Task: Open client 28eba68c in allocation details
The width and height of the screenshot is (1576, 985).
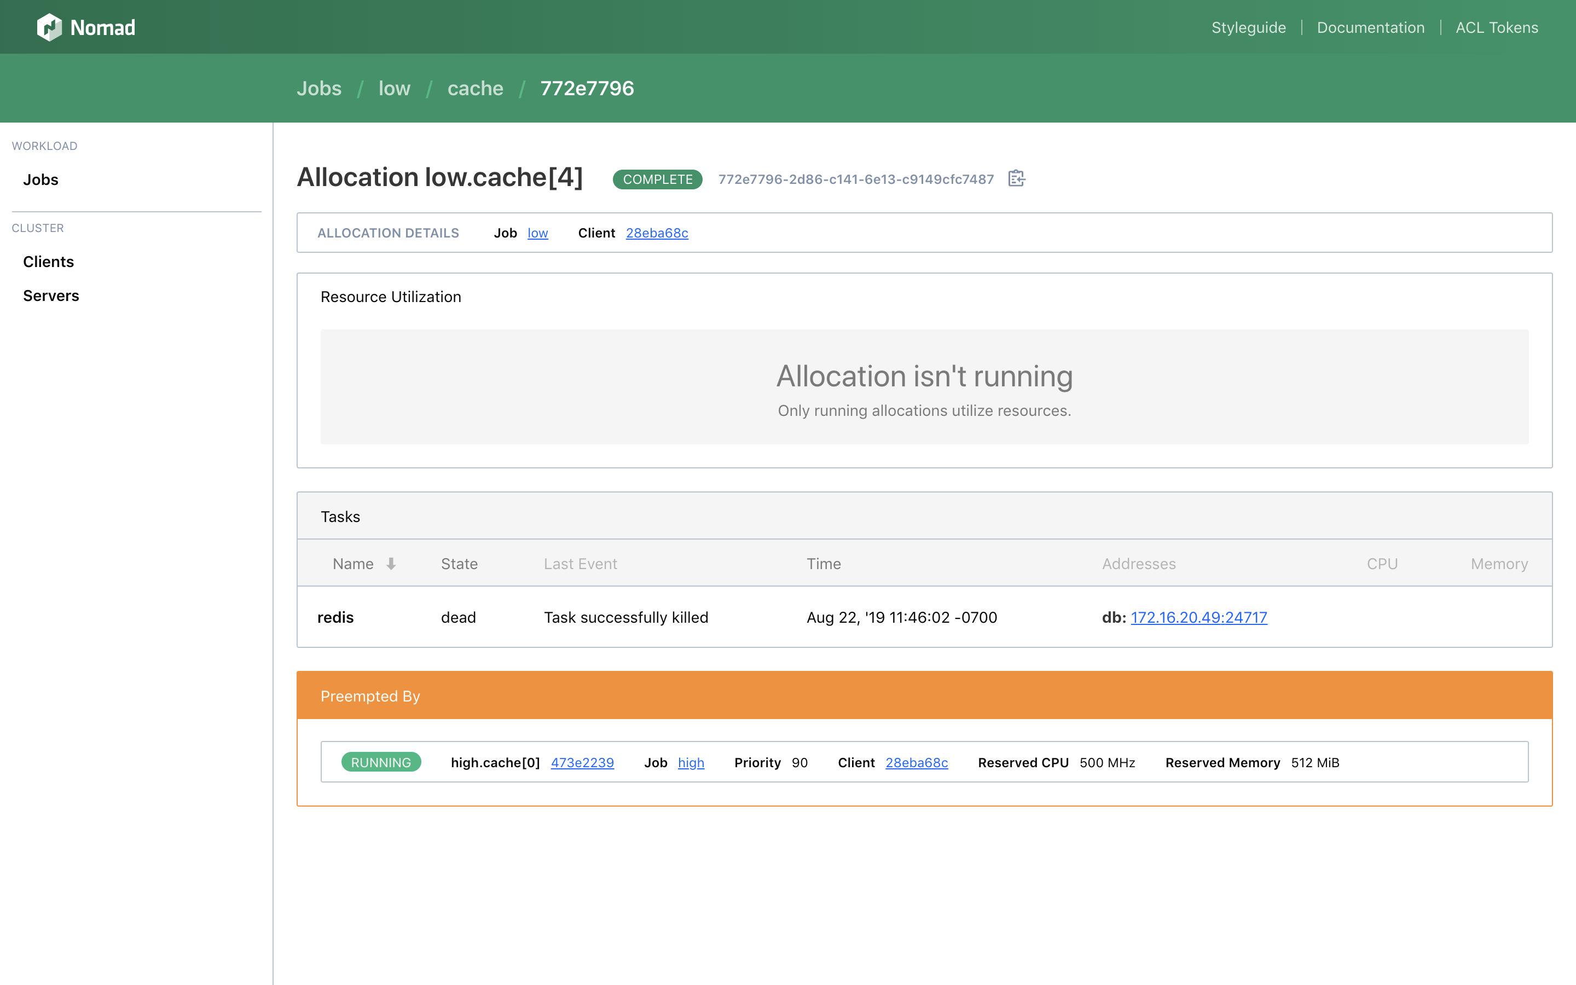Action: click(x=657, y=233)
